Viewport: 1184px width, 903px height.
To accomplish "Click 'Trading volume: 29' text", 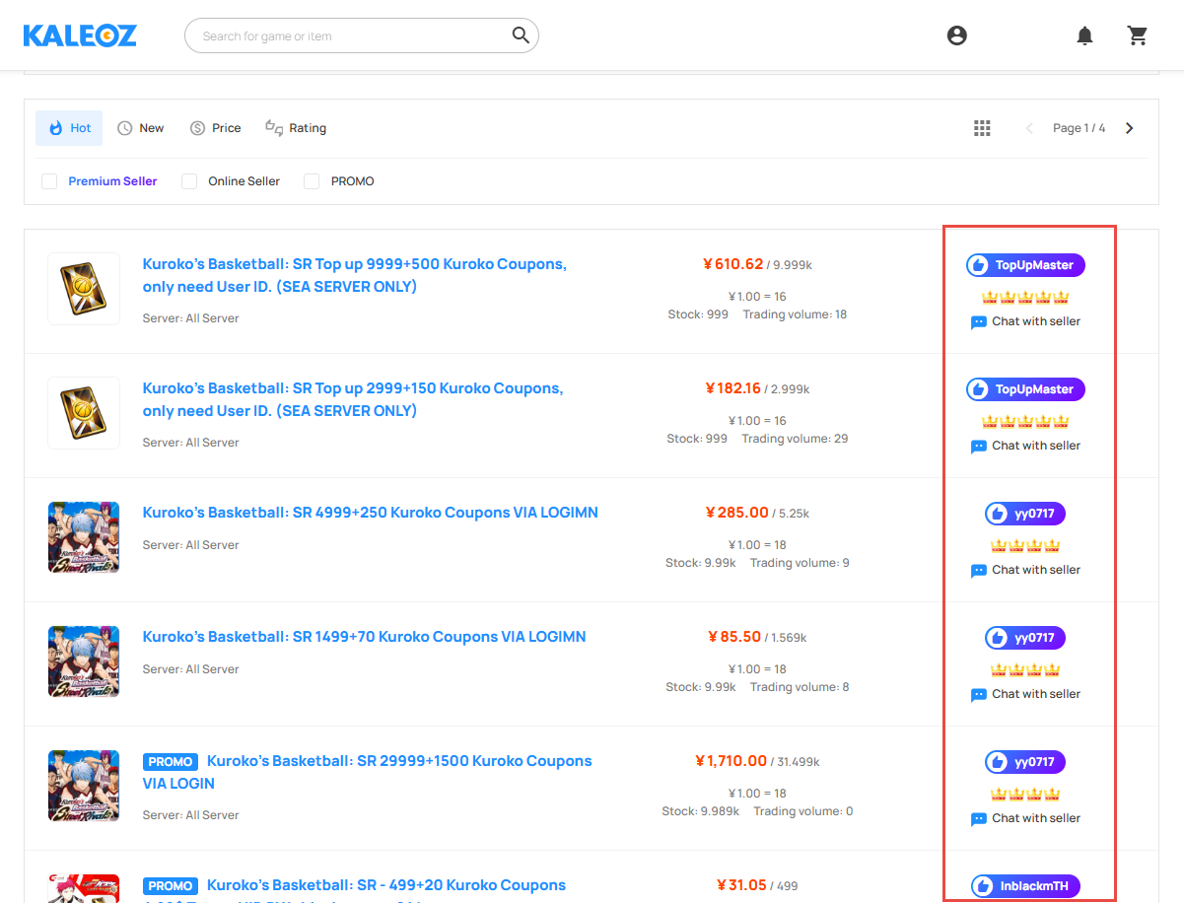I will (795, 439).
